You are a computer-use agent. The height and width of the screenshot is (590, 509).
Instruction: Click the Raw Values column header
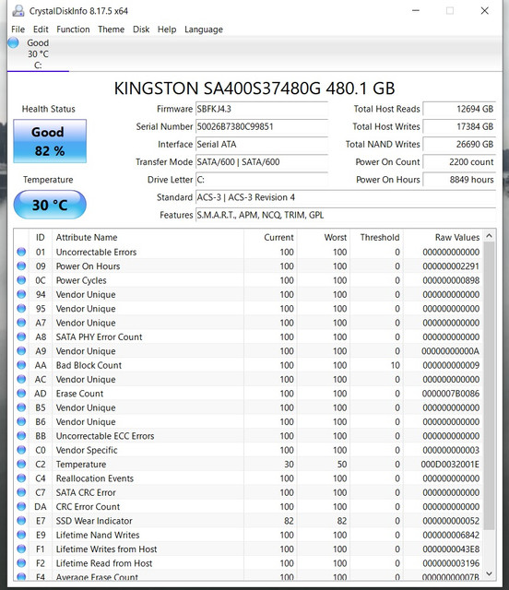tap(444, 238)
